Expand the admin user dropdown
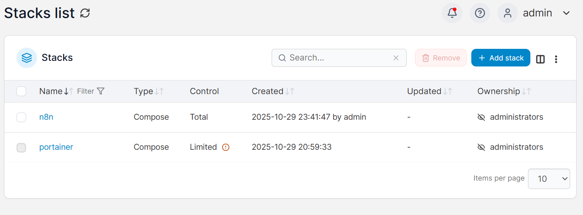The width and height of the screenshot is (583, 215). click(566, 13)
